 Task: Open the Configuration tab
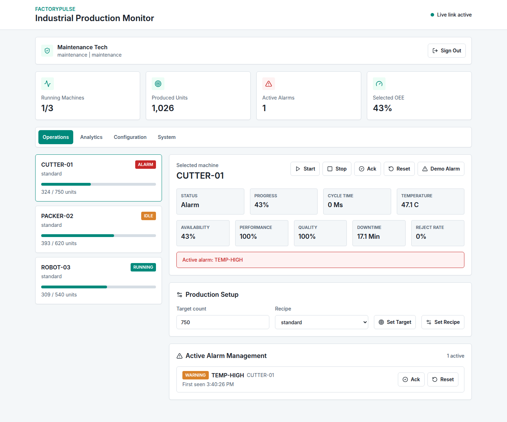click(130, 137)
